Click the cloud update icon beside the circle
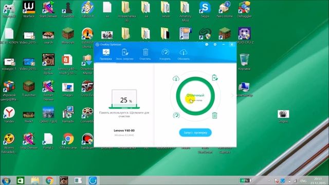The width and height of the screenshot is (329, 185). [x=176, y=79]
